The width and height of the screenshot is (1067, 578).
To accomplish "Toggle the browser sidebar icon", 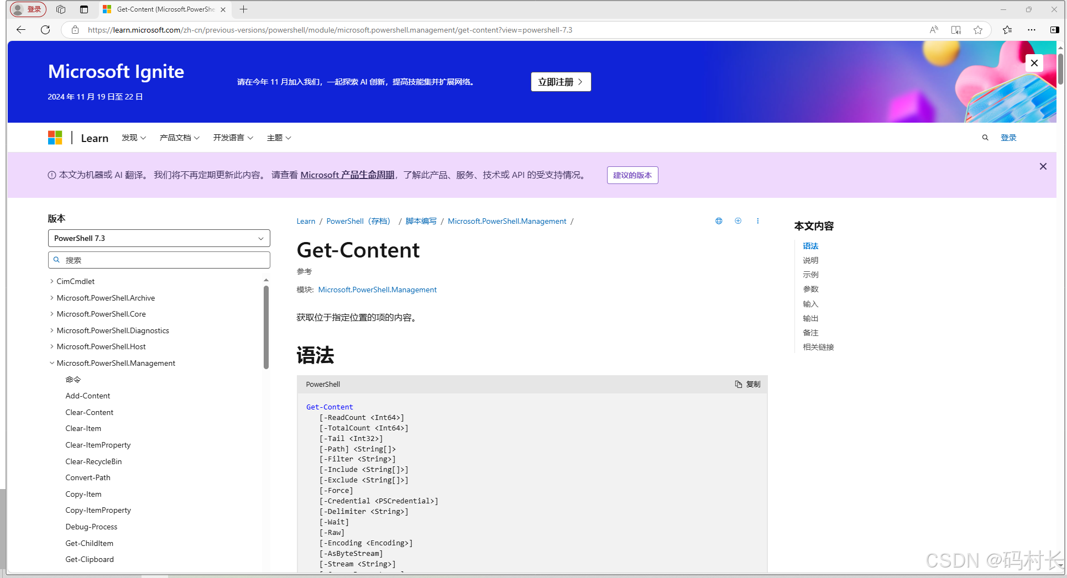I will point(1054,30).
